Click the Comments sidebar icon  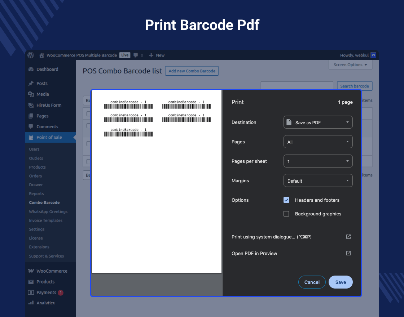(31, 126)
